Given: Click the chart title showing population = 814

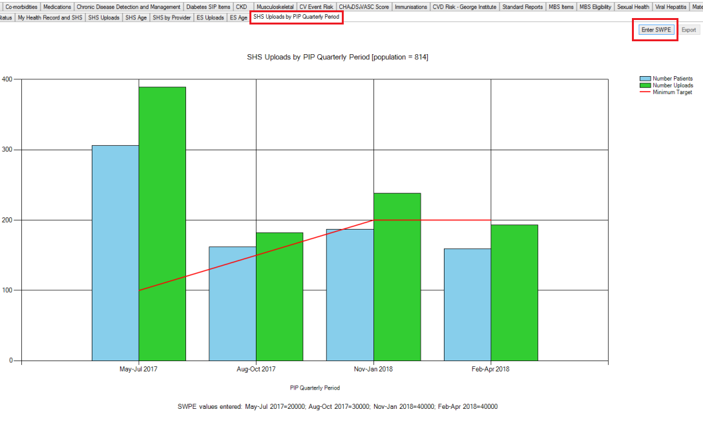Looking at the screenshot, I should (337, 57).
